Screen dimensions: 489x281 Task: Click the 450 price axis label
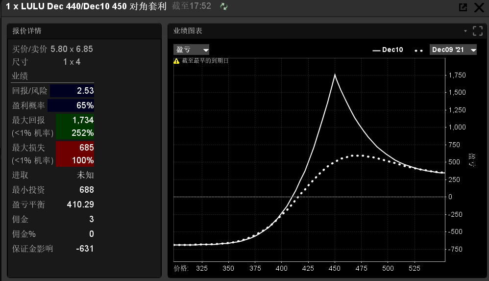click(335, 268)
